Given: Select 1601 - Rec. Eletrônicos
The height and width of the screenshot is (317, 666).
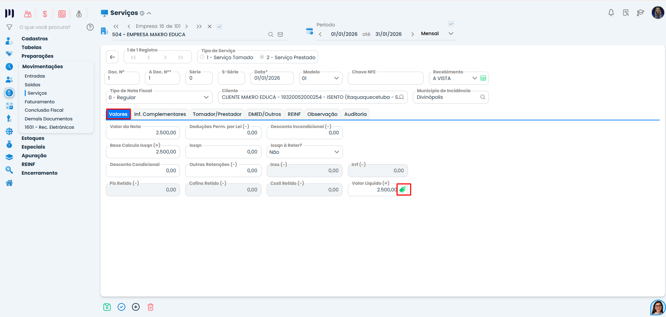Looking at the screenshot, I should [x=49, y=127].
